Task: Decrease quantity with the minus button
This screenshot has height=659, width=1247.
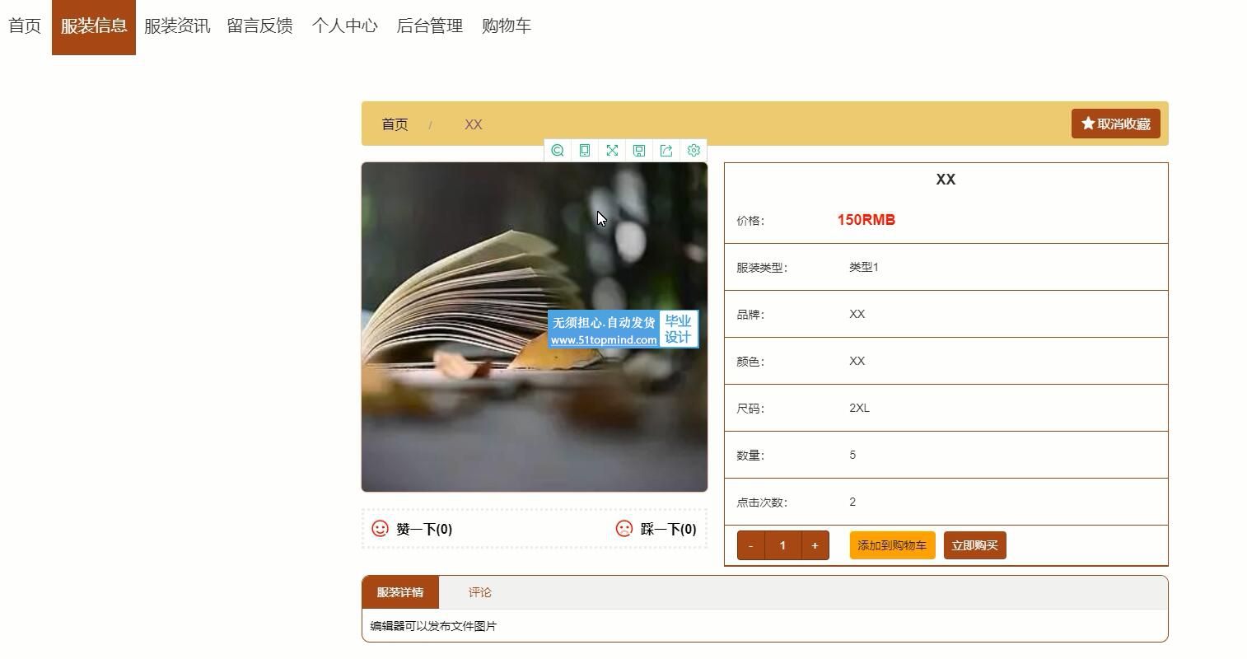Action: pos(750,545)
